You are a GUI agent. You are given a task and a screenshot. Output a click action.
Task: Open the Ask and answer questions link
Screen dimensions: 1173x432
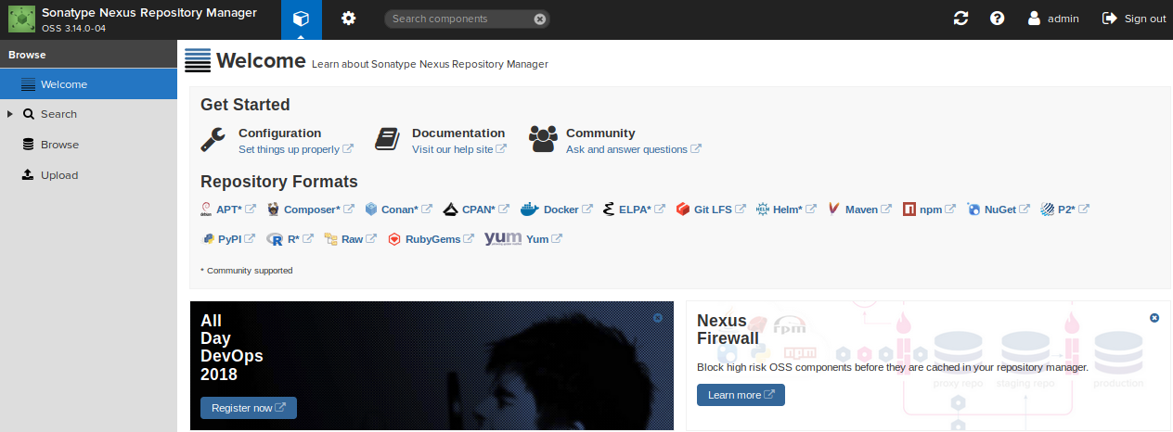(633, 149)
